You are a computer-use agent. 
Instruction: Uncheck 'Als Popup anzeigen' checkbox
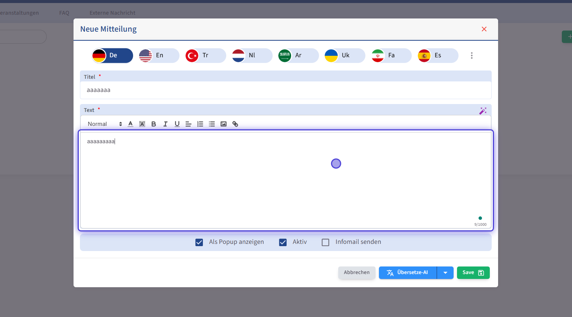(x=199, y=242)
